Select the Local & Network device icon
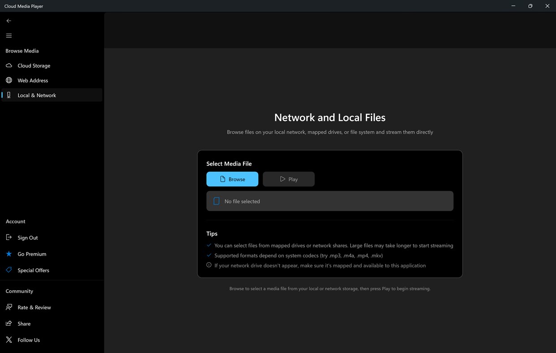Viewport: 556px width, 353px height. 9,95
